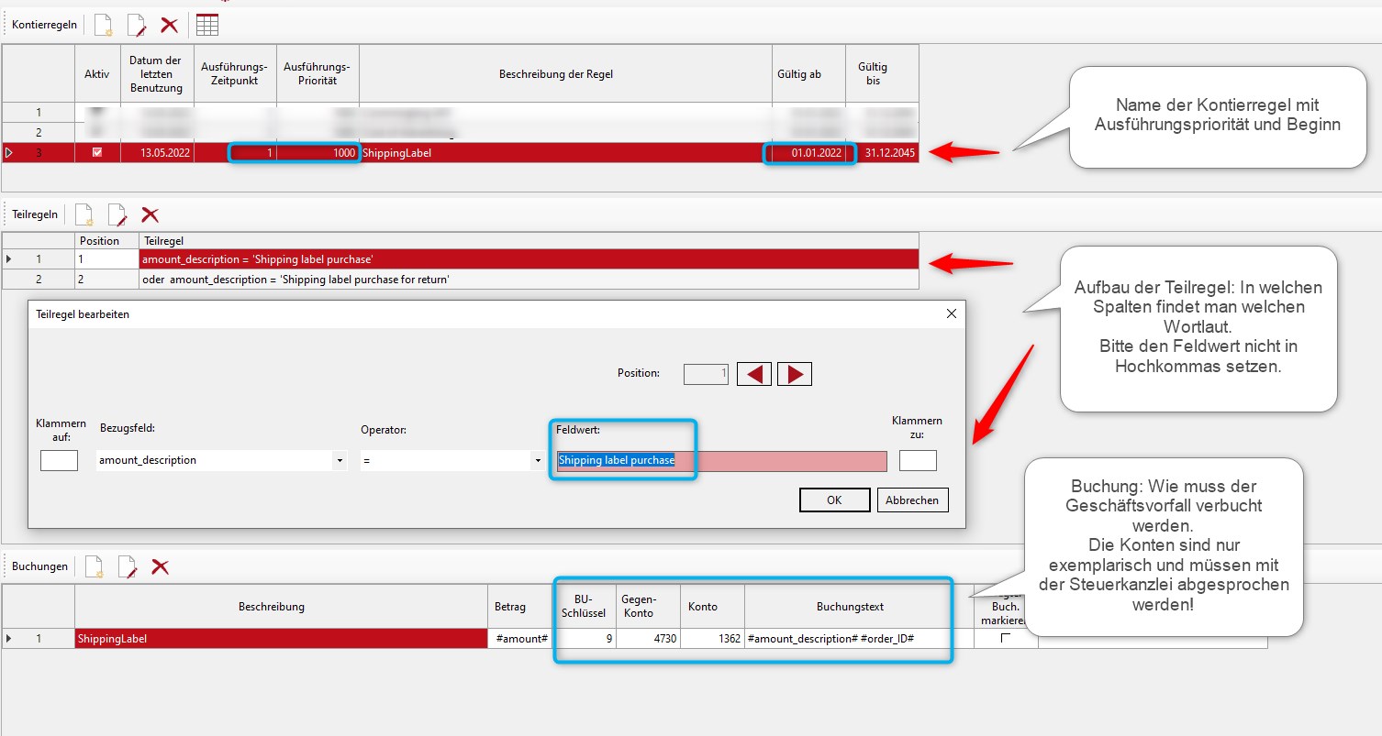Click the edit rule icon in Kontierregeln toolbar

[136, 26]
